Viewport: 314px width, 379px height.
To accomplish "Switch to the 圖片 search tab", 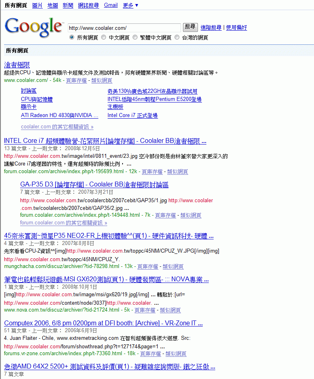I will tap(37, 5).
